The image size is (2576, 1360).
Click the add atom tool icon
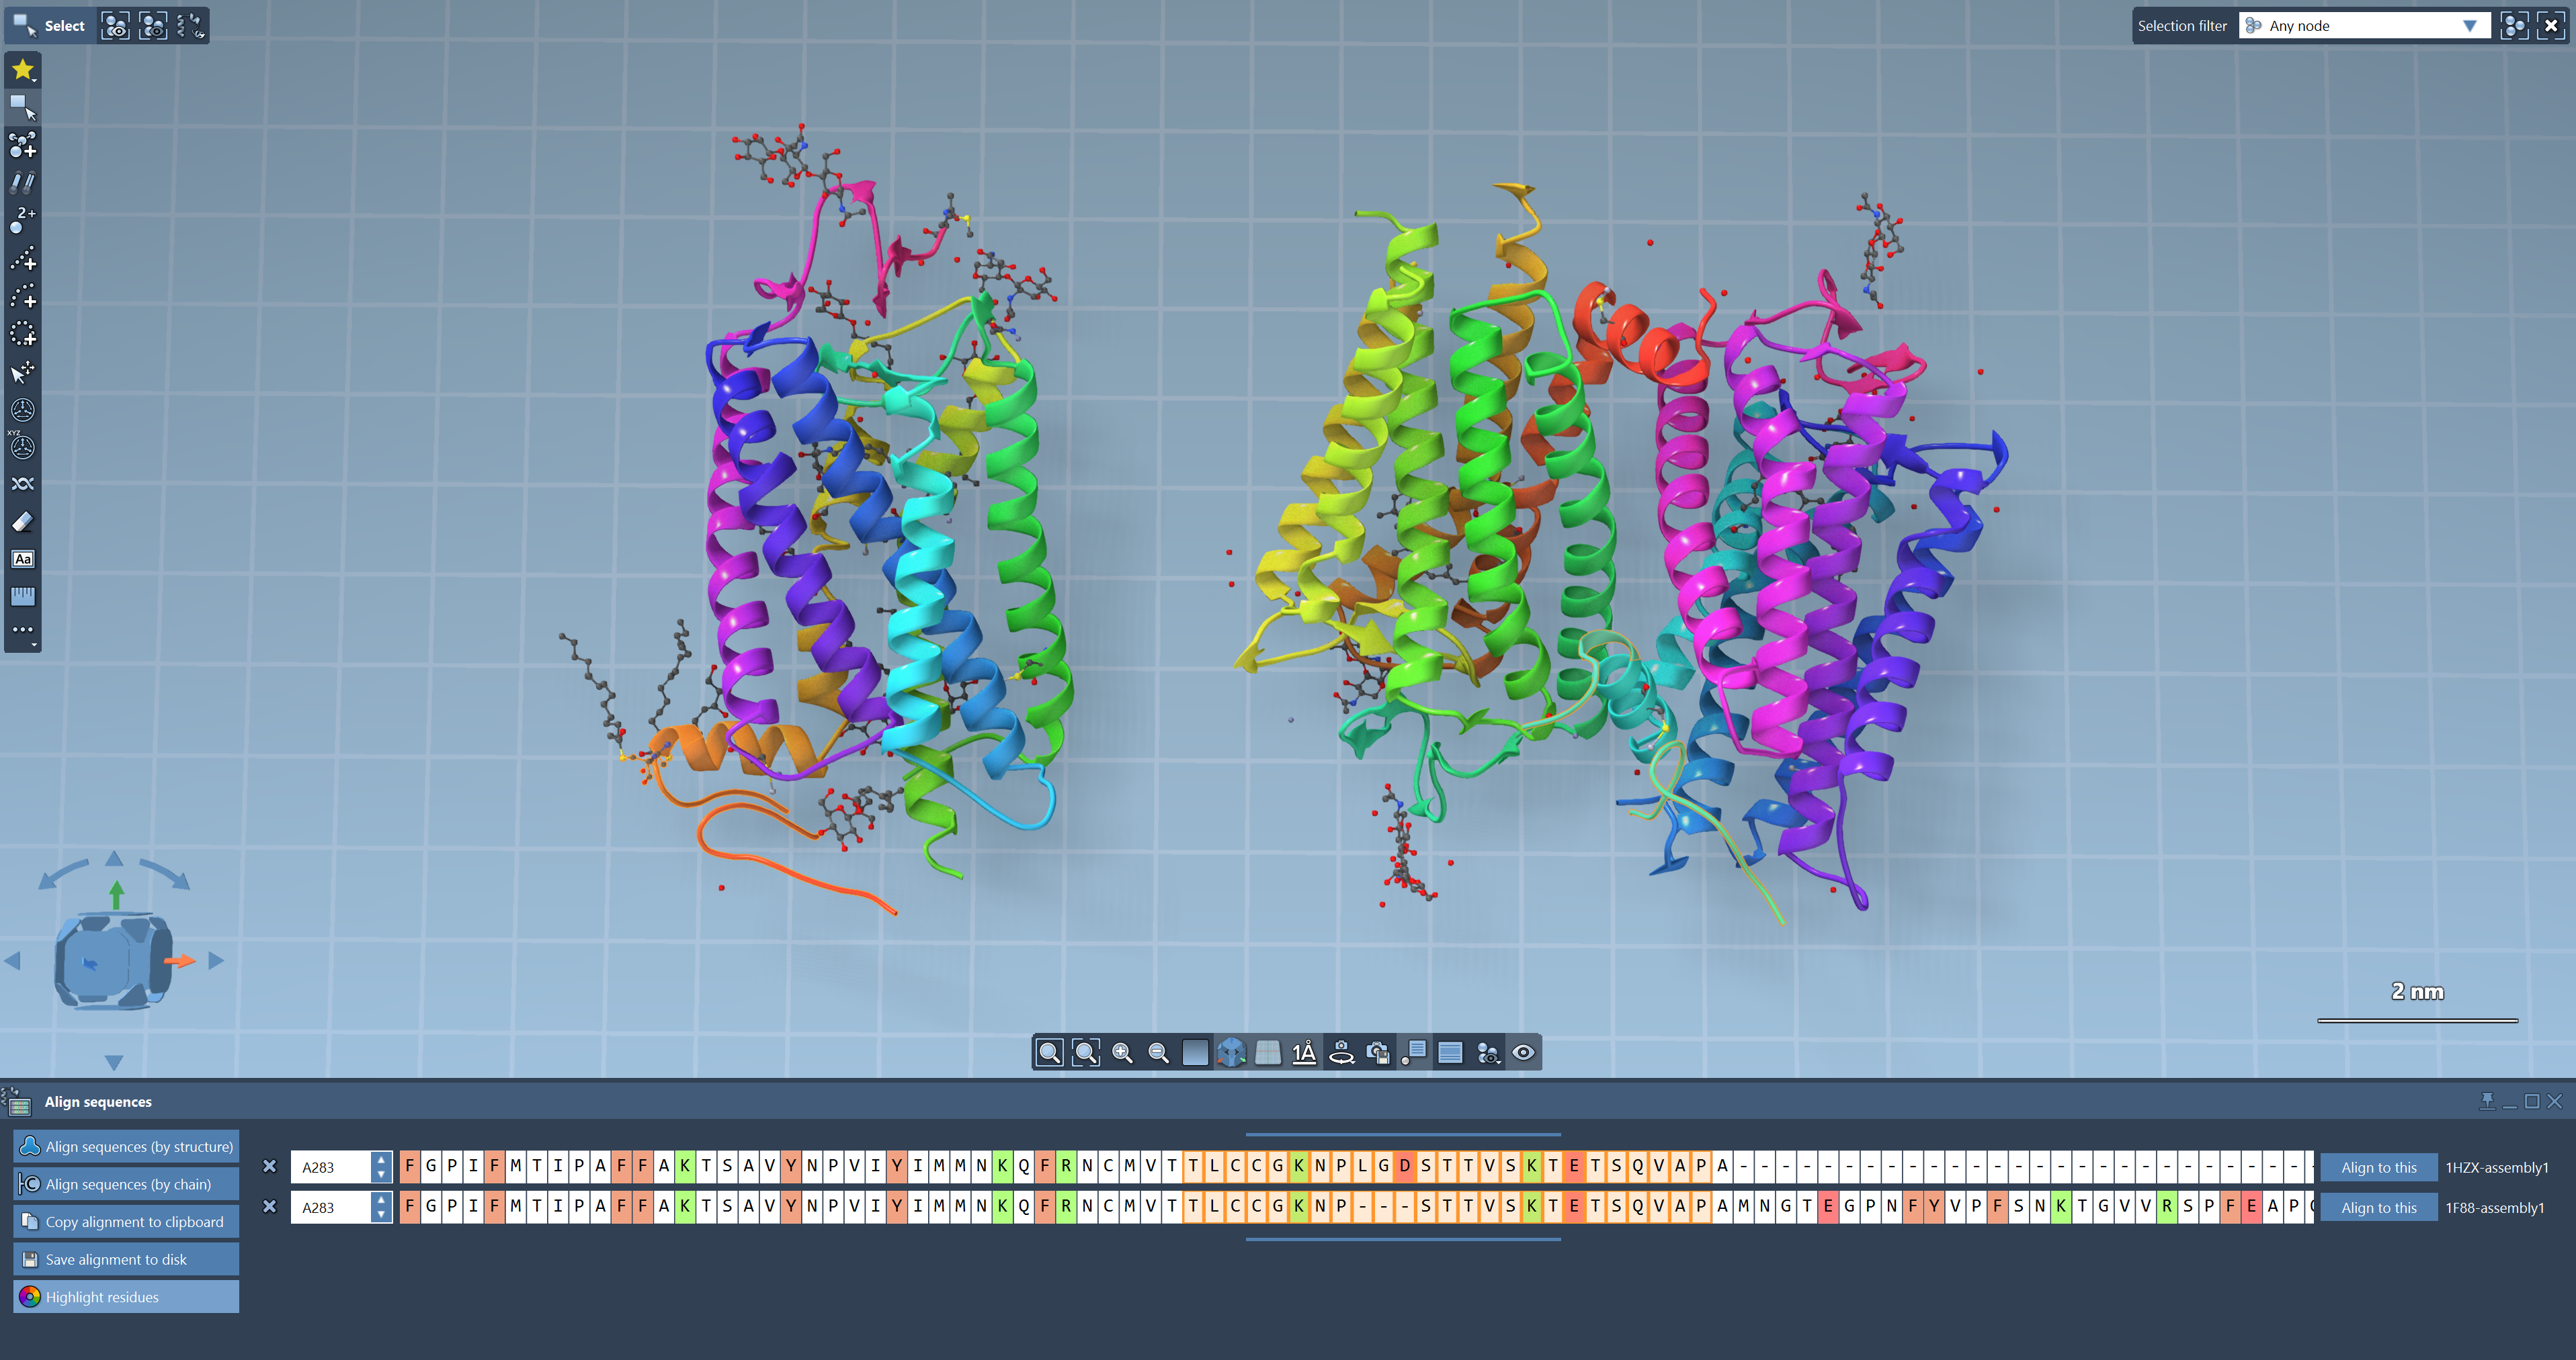22,146
